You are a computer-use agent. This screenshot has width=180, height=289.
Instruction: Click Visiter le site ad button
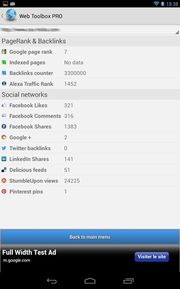[x=152, y=257]
